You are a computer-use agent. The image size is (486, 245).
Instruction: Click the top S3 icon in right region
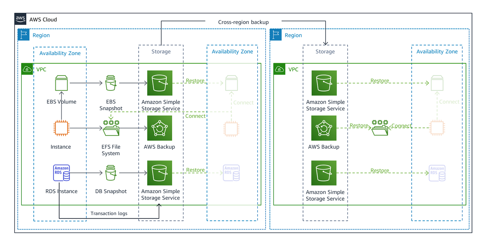point(324,83)
